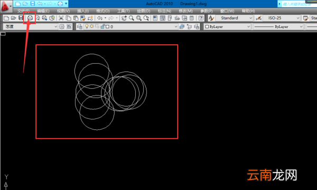Image resolution: width=317 pixels, height=190 pixels.
Task: Select the Zoom Window tool
Action: [x=138, y=18]
